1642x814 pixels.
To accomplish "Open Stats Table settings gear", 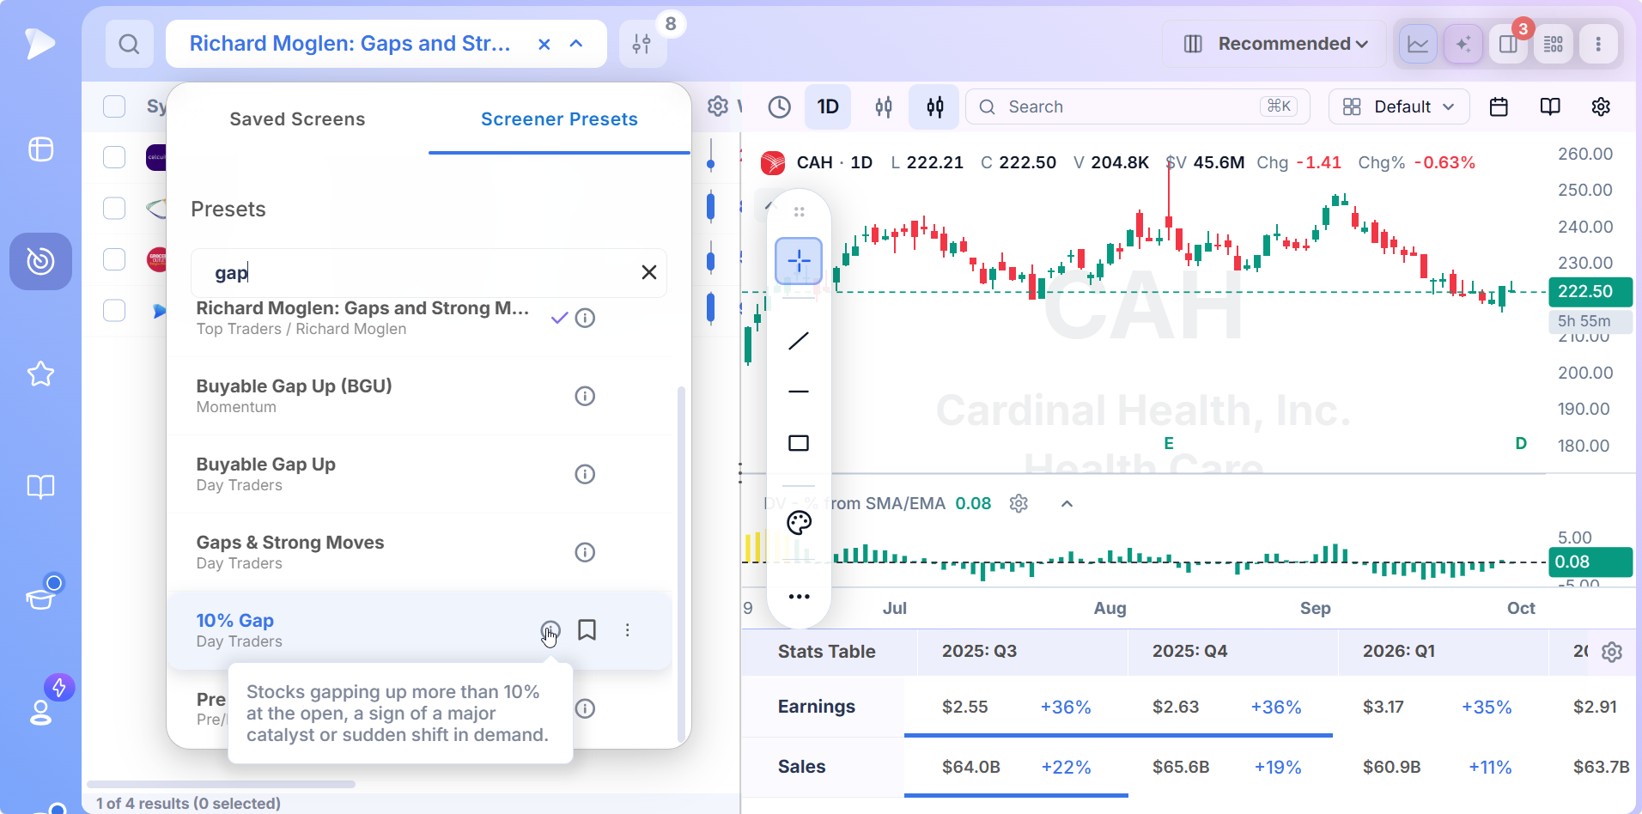I will tap(1612, 652).
